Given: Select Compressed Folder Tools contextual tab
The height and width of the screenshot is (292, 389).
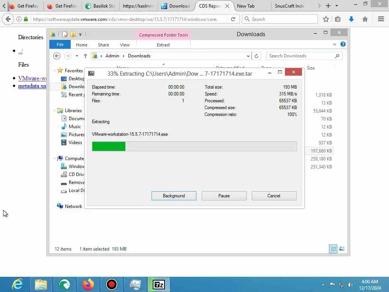Looking at the screenshot, I should tap(163, 35).
